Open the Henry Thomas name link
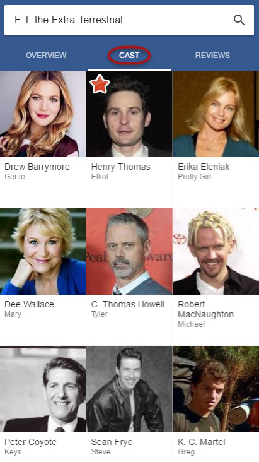Viewport: 259px width, 462px height. click(120, 167)
